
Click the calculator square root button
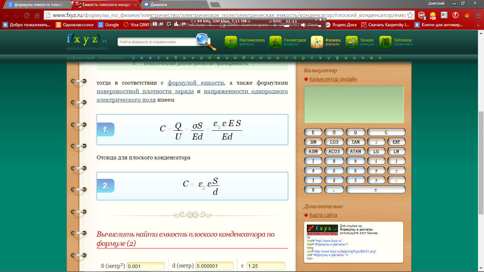(x=376, y=142)
